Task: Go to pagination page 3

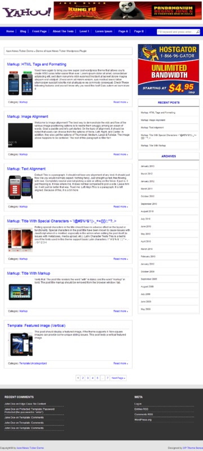Action: click(x=88, y=378)
